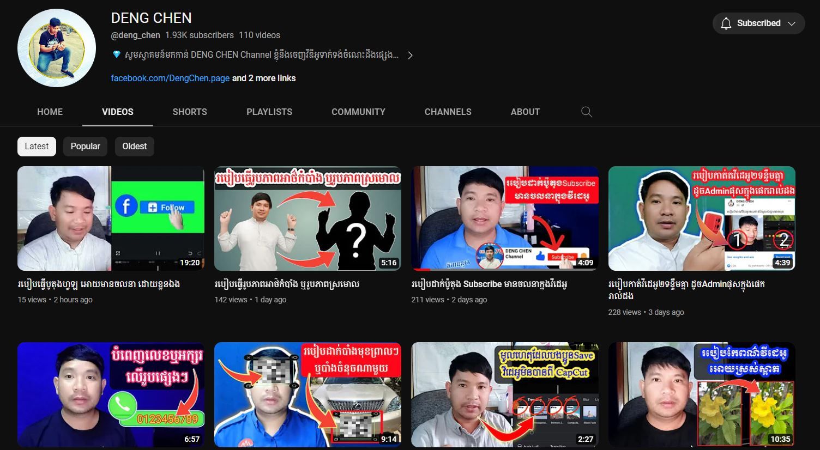Screen dimensions: 820x450
Task: Click '228 views • 3 days ago' text
Action: (x=646, y=312)
